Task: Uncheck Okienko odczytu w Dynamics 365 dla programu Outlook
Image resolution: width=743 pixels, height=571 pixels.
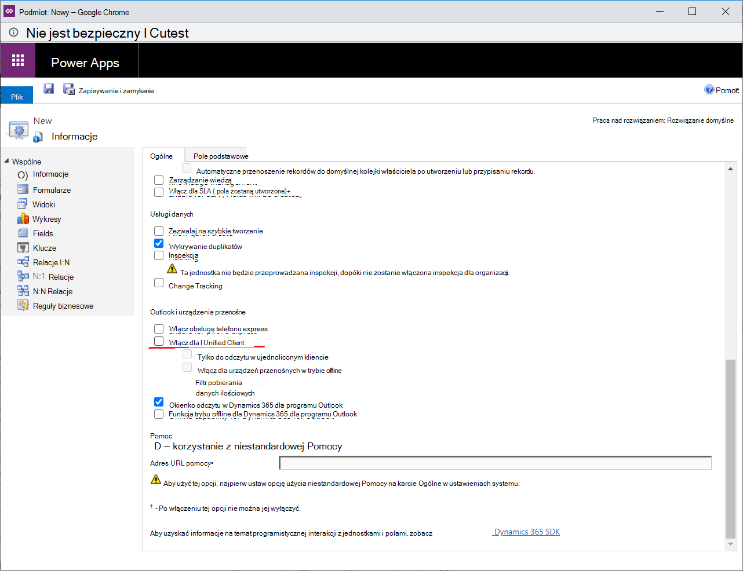Action: [159, 402]
